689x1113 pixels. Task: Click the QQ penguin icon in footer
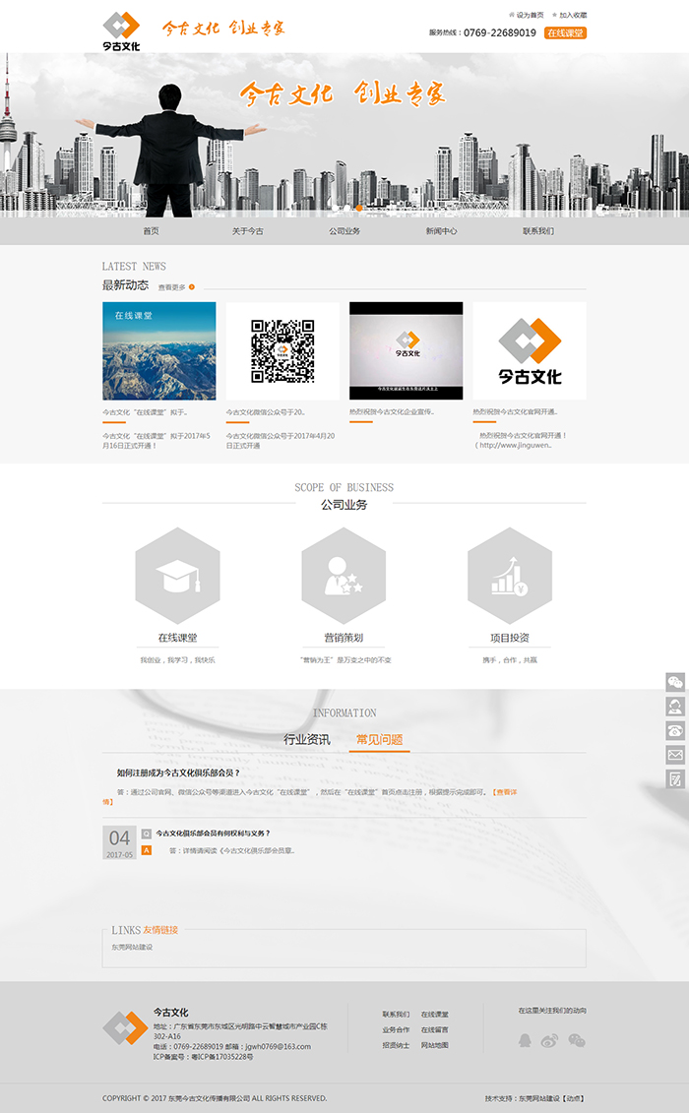(525, 1039)
